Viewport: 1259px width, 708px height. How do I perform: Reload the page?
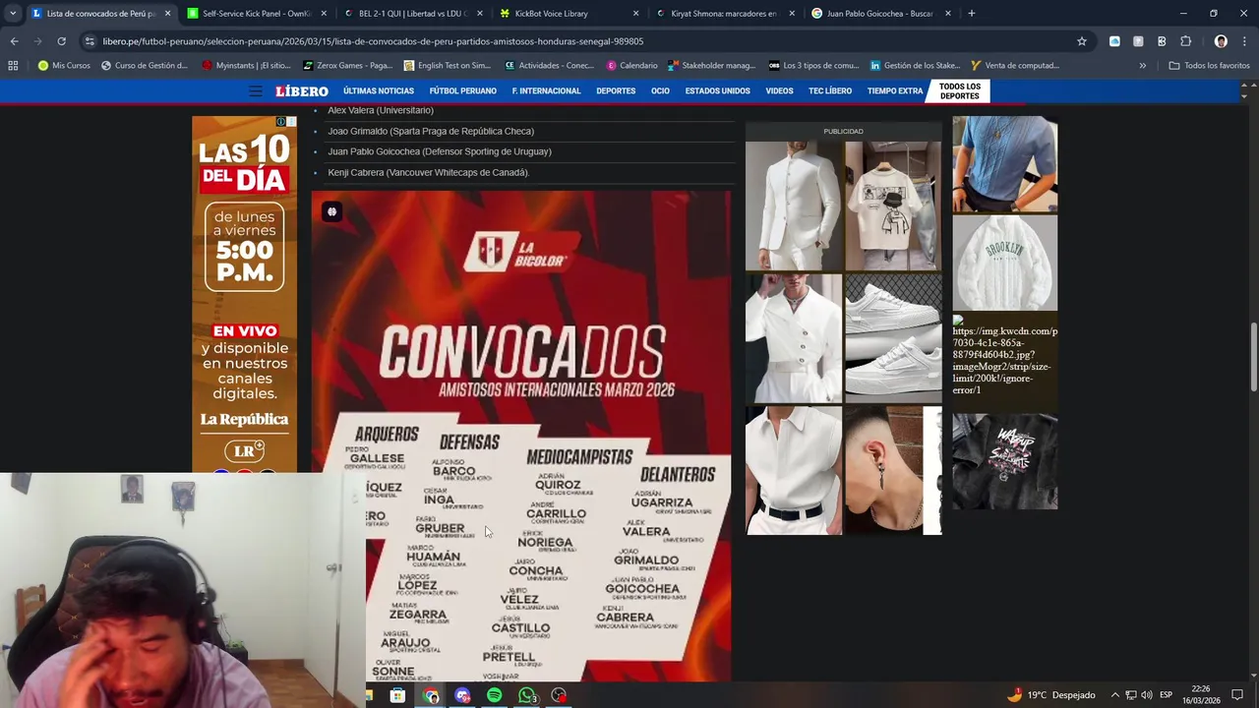coord(61,41)
